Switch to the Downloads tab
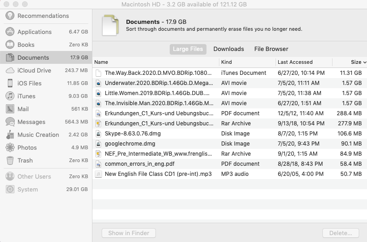 tap(229, 49)
